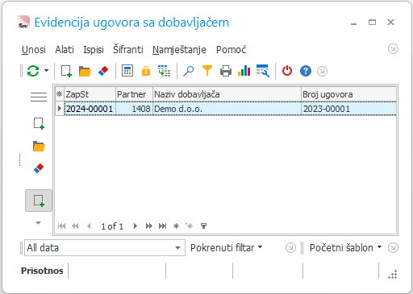Image resolution: width=413 pixels, height=294 pixels.
Task: Print using the printer icon
Action: click(x=226, y=72)
